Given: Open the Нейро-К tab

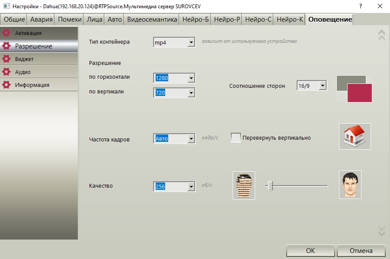Looking at the screenshot, I should tap(290, 19).
